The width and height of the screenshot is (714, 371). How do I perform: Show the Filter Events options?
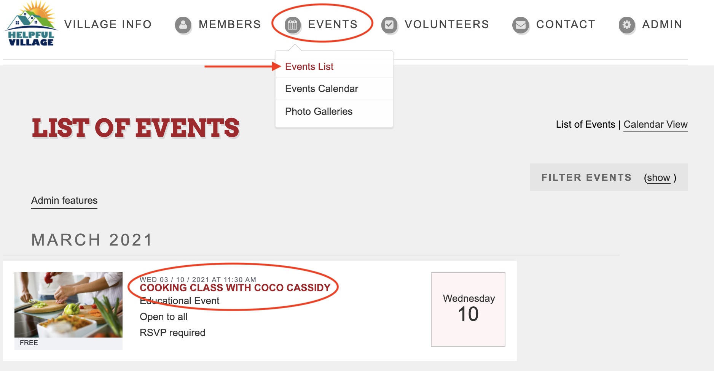[658, 177]
